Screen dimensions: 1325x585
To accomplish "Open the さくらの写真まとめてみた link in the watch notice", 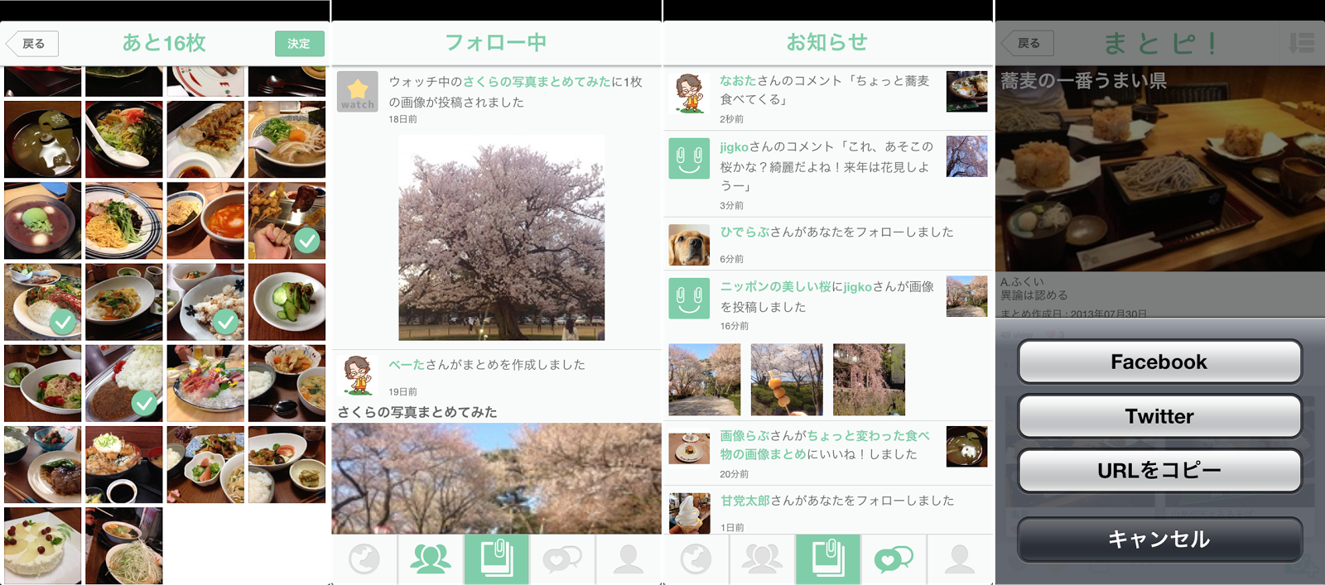I will pyautogui.click(x=536, y=82).
